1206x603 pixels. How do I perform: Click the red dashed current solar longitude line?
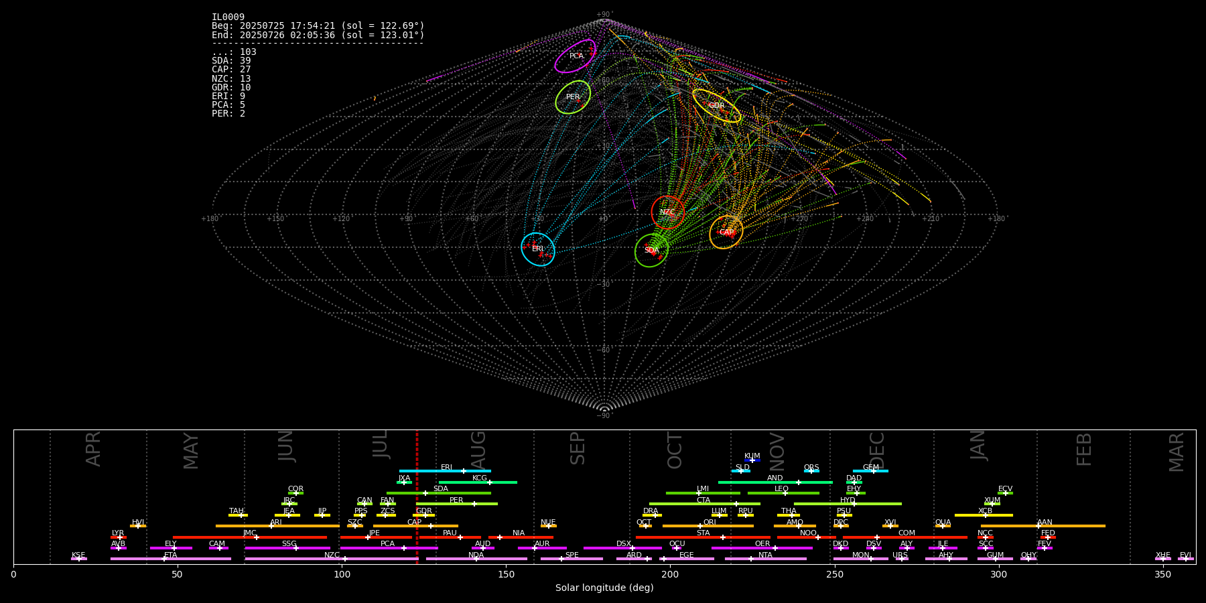coord(417,496)
